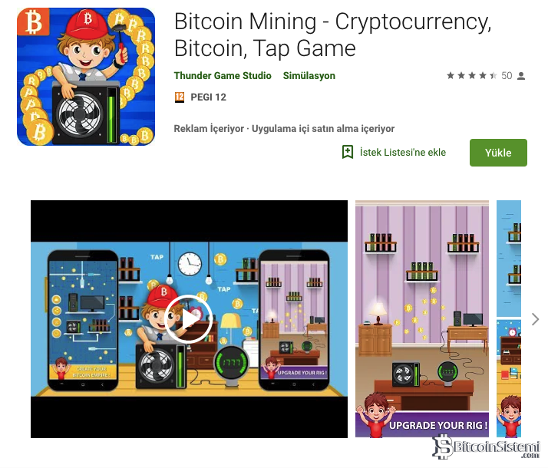The width and height of the screenshot is (548, 468).
Task: Click the reviewers person icon
Action: [521, 76]
